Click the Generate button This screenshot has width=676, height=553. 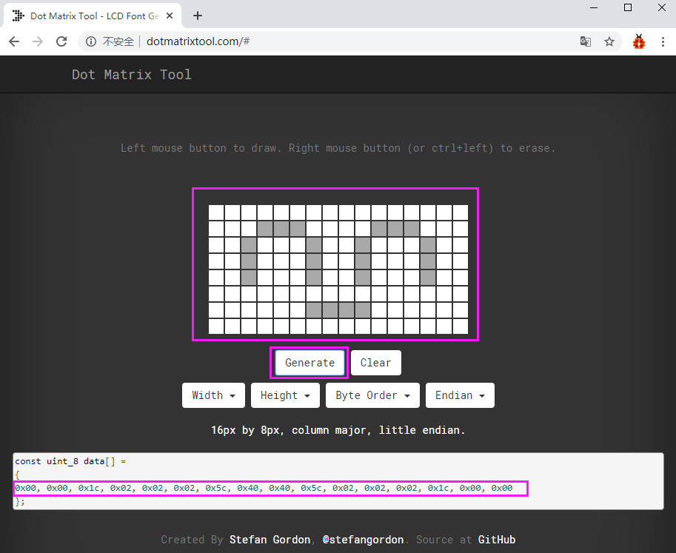(x=310, y=363)
